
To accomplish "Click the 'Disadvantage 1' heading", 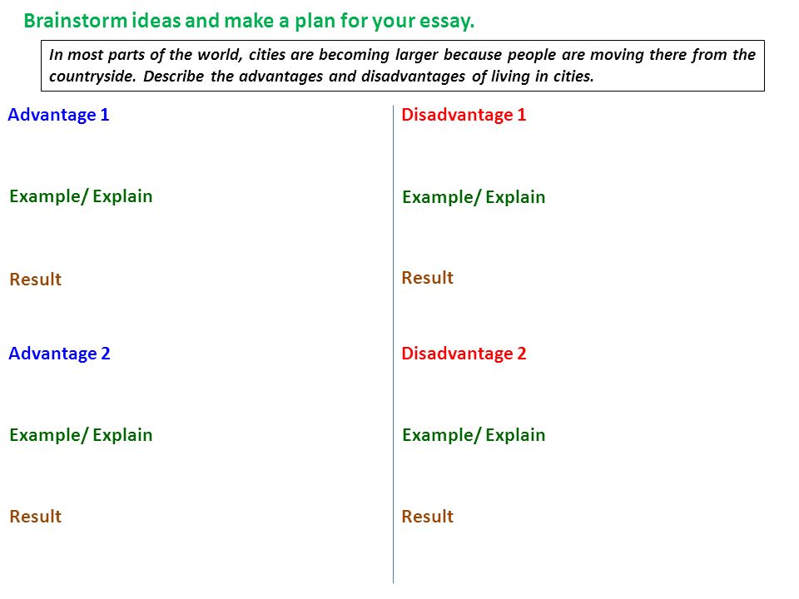I will point(464,115).
